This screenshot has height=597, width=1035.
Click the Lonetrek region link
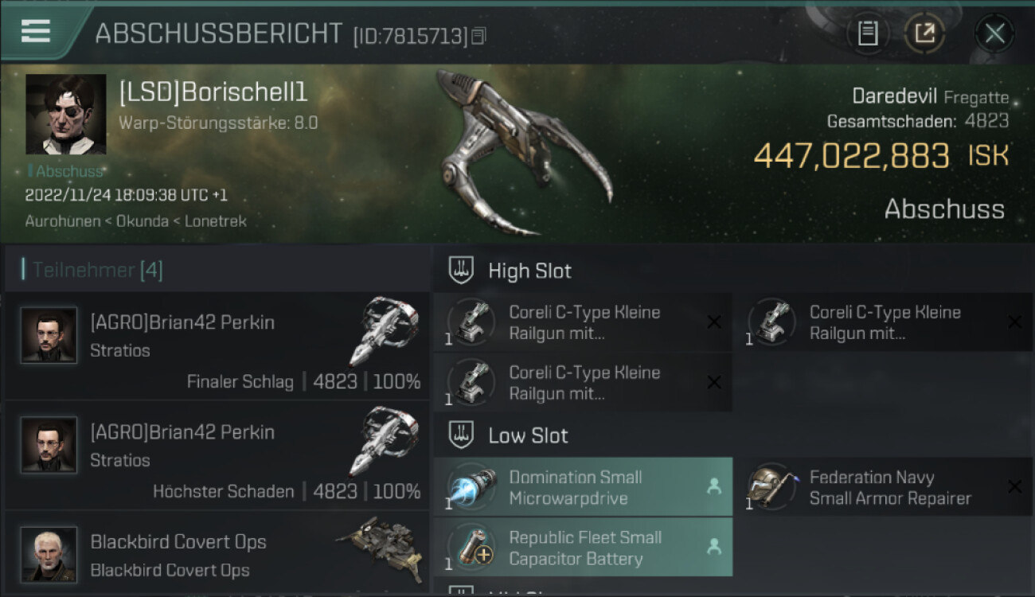(216, 221)
